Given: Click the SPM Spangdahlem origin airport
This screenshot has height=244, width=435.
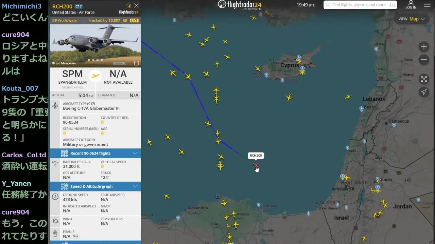Looking at the screenshot, I should point(72,77).
